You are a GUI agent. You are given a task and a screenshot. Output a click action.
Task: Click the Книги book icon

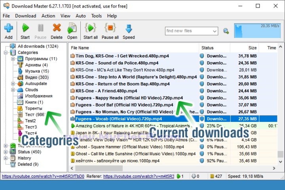(20, 102)
